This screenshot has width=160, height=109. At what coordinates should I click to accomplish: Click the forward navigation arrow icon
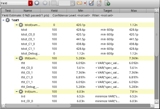[x=45, y=3]
